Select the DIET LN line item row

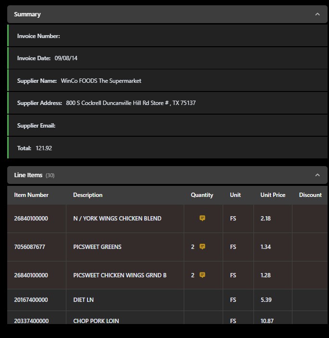[x=167, y=300]
